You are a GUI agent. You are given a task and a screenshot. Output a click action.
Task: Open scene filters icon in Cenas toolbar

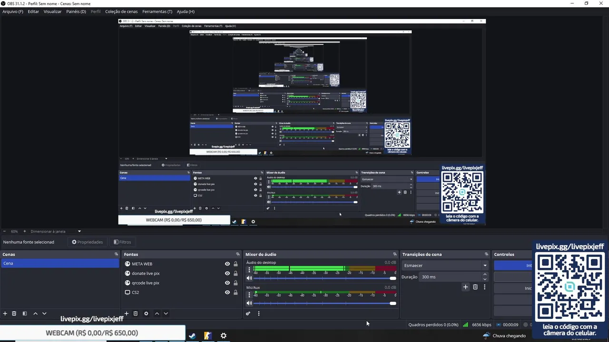coord(25,313)
